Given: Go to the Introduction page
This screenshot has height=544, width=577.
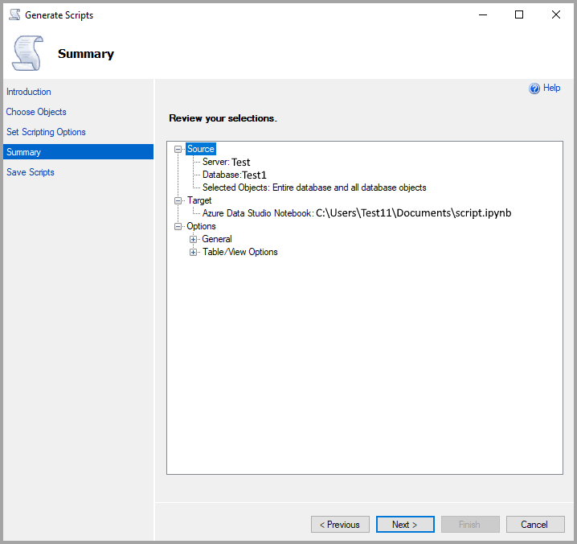Looking at the screenshot, I should pyautogui.click(x=29, y=92).
